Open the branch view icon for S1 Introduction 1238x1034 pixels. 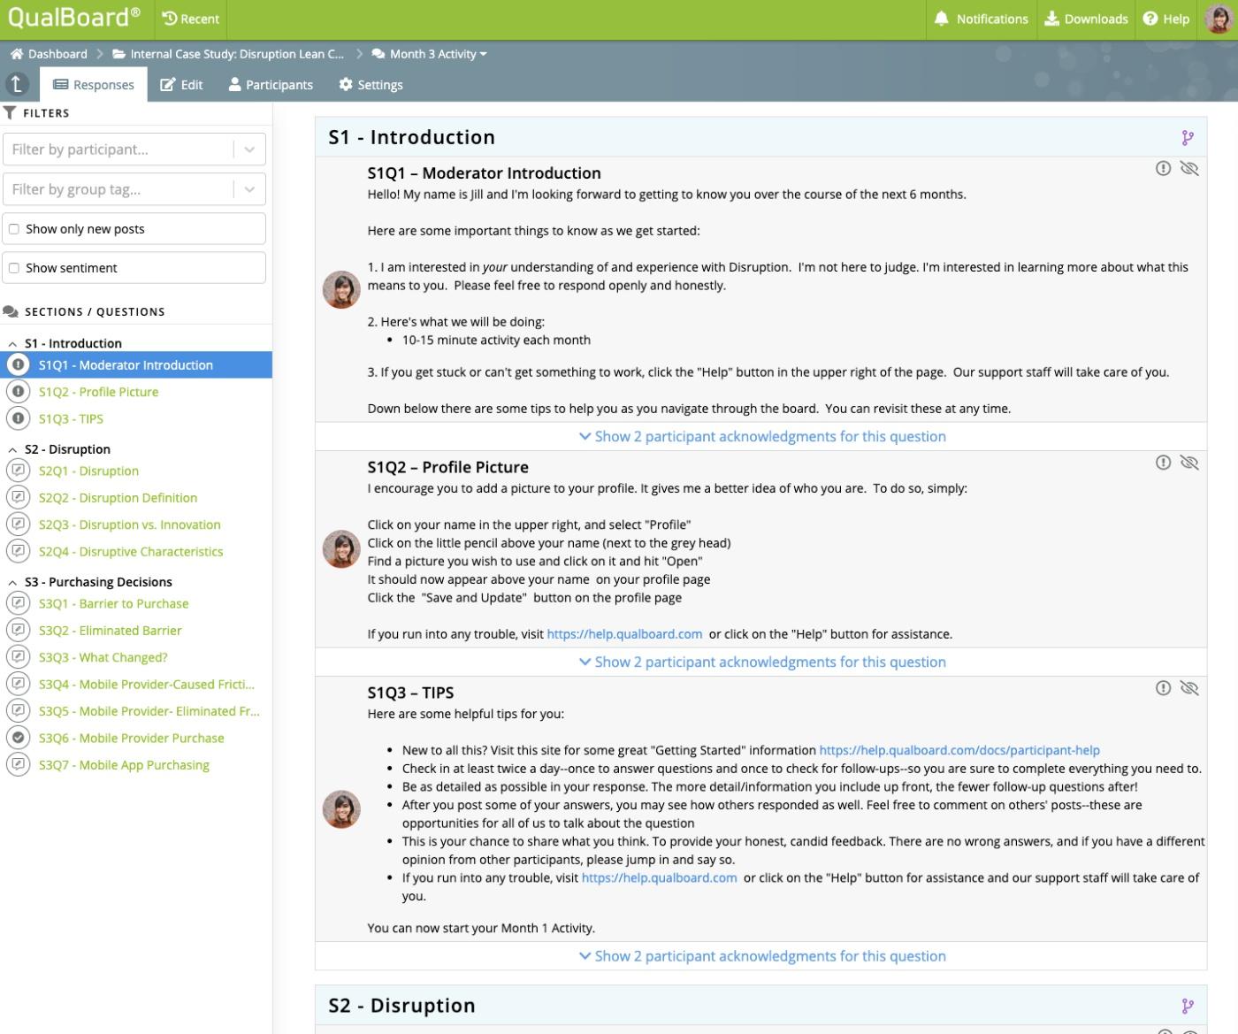point(1188,138)
